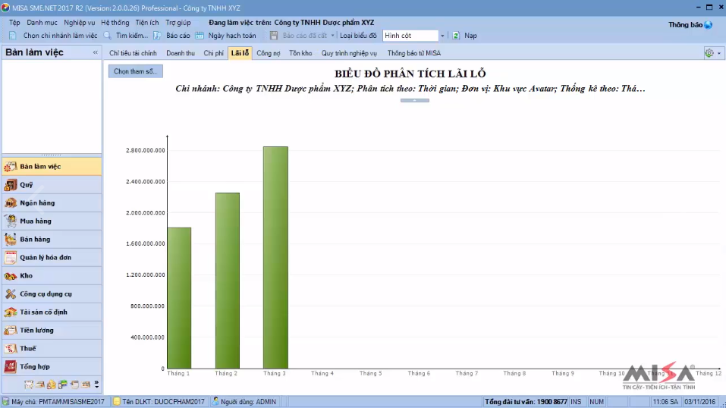Image resolution: width=726 pixels, height=408 pixels.
Task: Switch to Công nợ tab
Action: pos(269,53)
